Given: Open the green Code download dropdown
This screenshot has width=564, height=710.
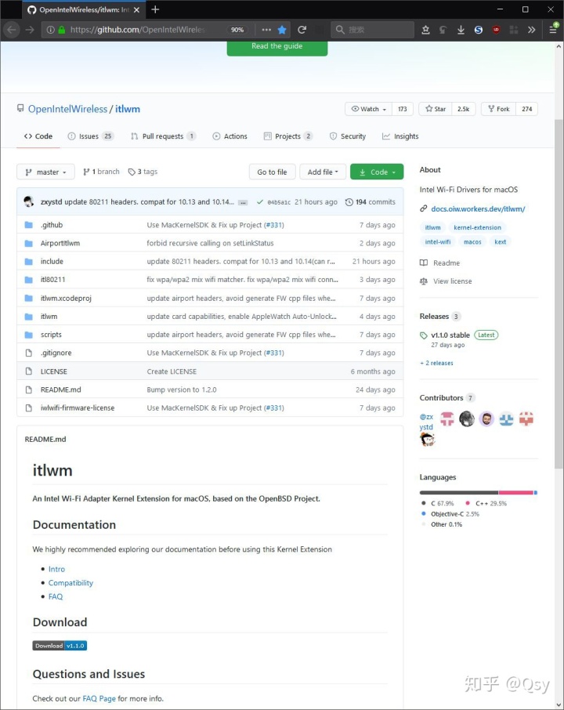Looking at the screenshot, I should [377, 172].
